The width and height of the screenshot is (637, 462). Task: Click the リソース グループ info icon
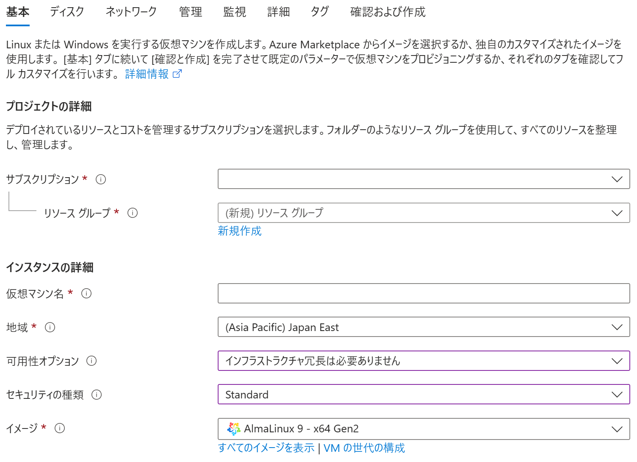pos(133,213)
